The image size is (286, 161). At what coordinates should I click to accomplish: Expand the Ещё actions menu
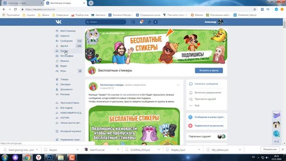(x=197, y=106)
